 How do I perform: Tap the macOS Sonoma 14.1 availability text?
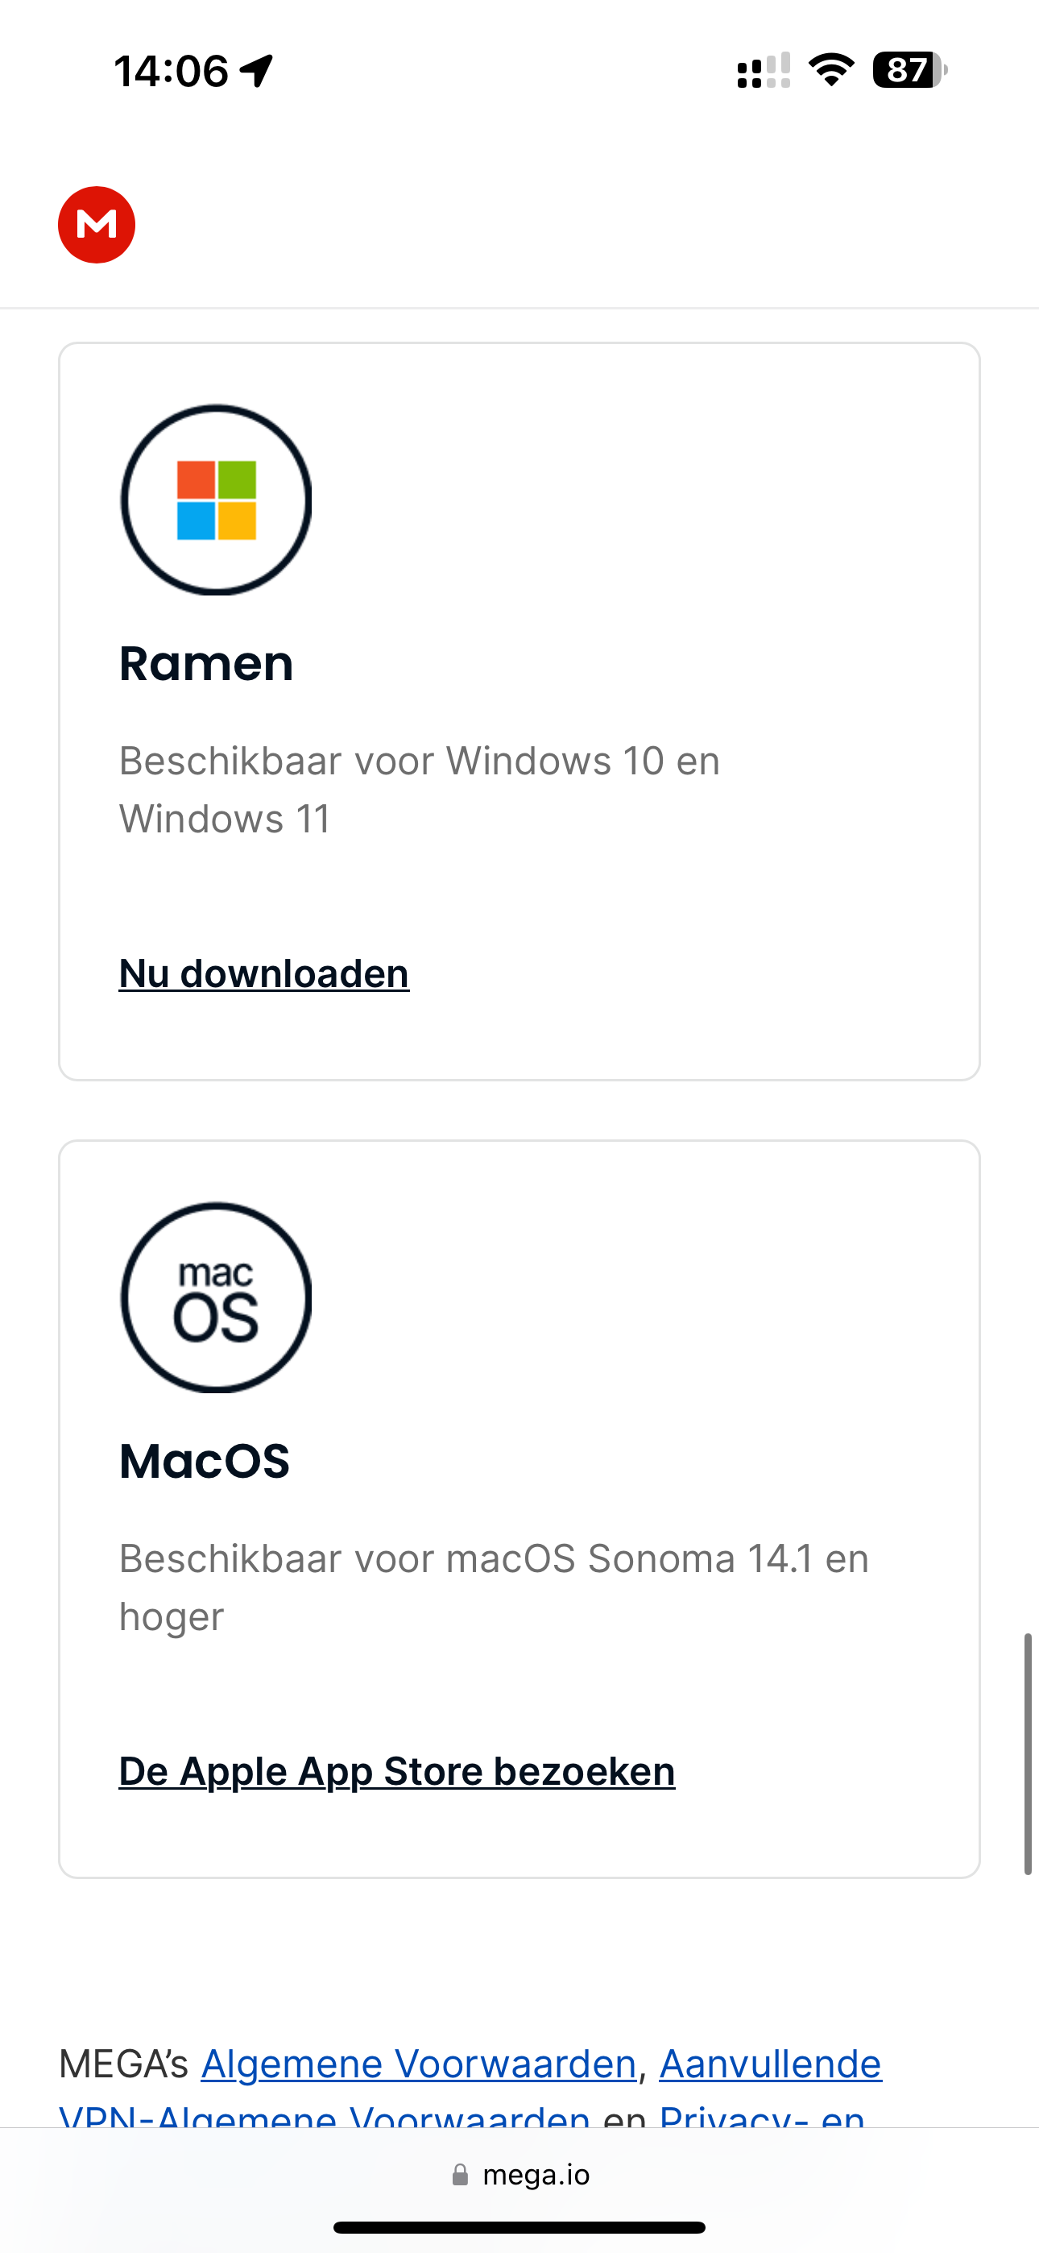coord(495,1587)
